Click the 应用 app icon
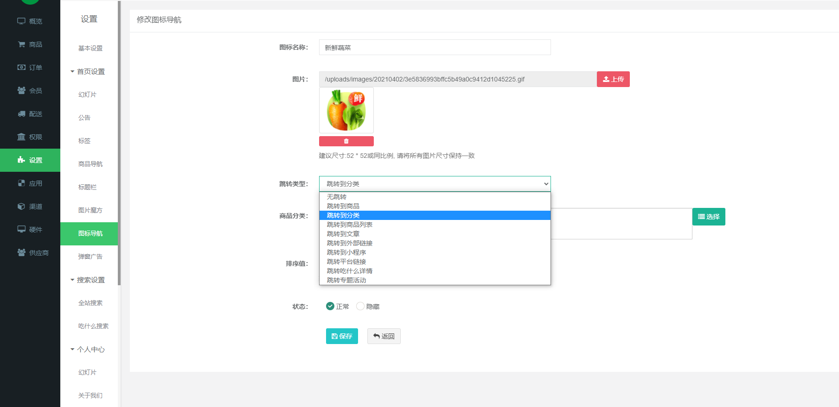Screen dimensions: 839x407 click(x=21, y=183)
